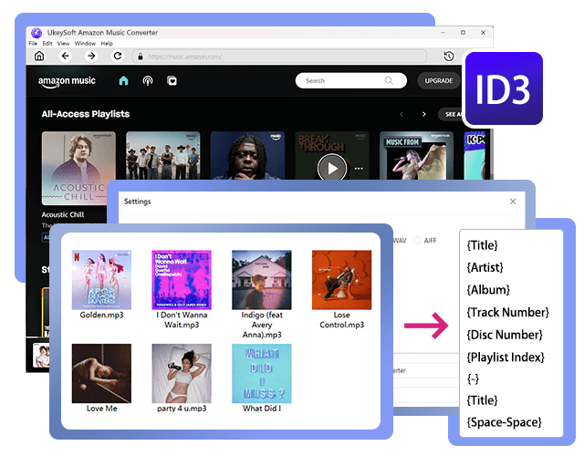Maximize the UkeySoft converter window
The height and width of the screenshot is (456, 584).
(x=463, y=33)
